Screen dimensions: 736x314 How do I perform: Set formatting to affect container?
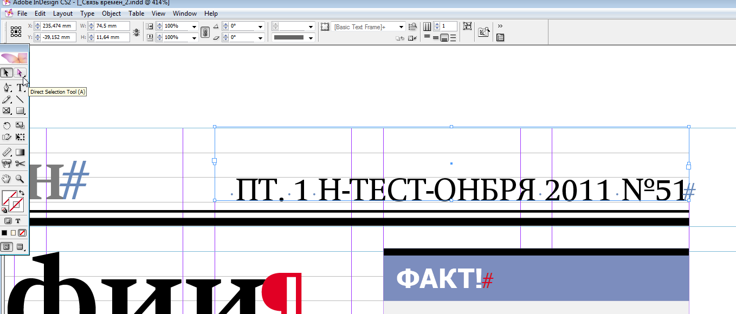[x=8, y=221]
